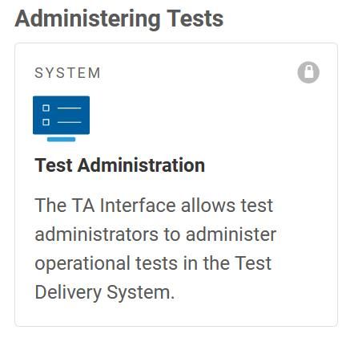354x338 pixels.
Task: Click the description line "The TA Interface allows test"
Action: point(154,206)
